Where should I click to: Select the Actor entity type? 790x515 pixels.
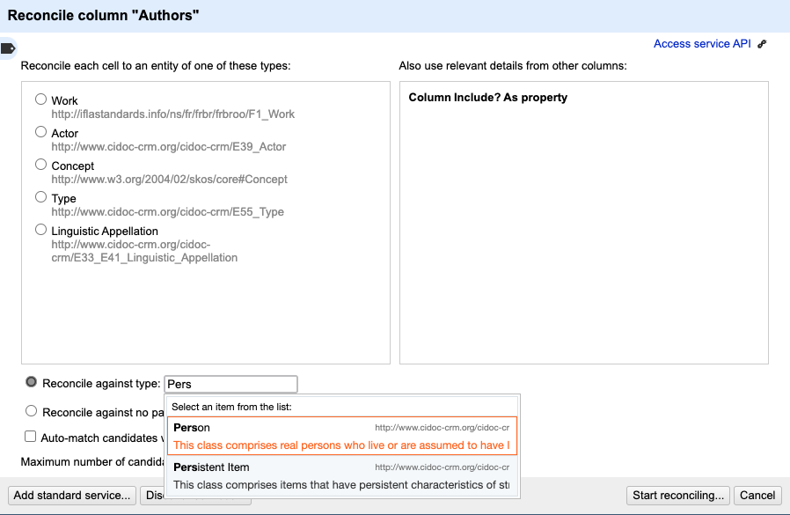click(40, 131)
